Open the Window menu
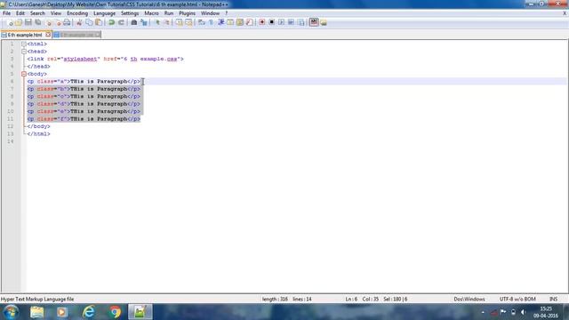This screenshot has height=320, width=569. tap(210, 13)
